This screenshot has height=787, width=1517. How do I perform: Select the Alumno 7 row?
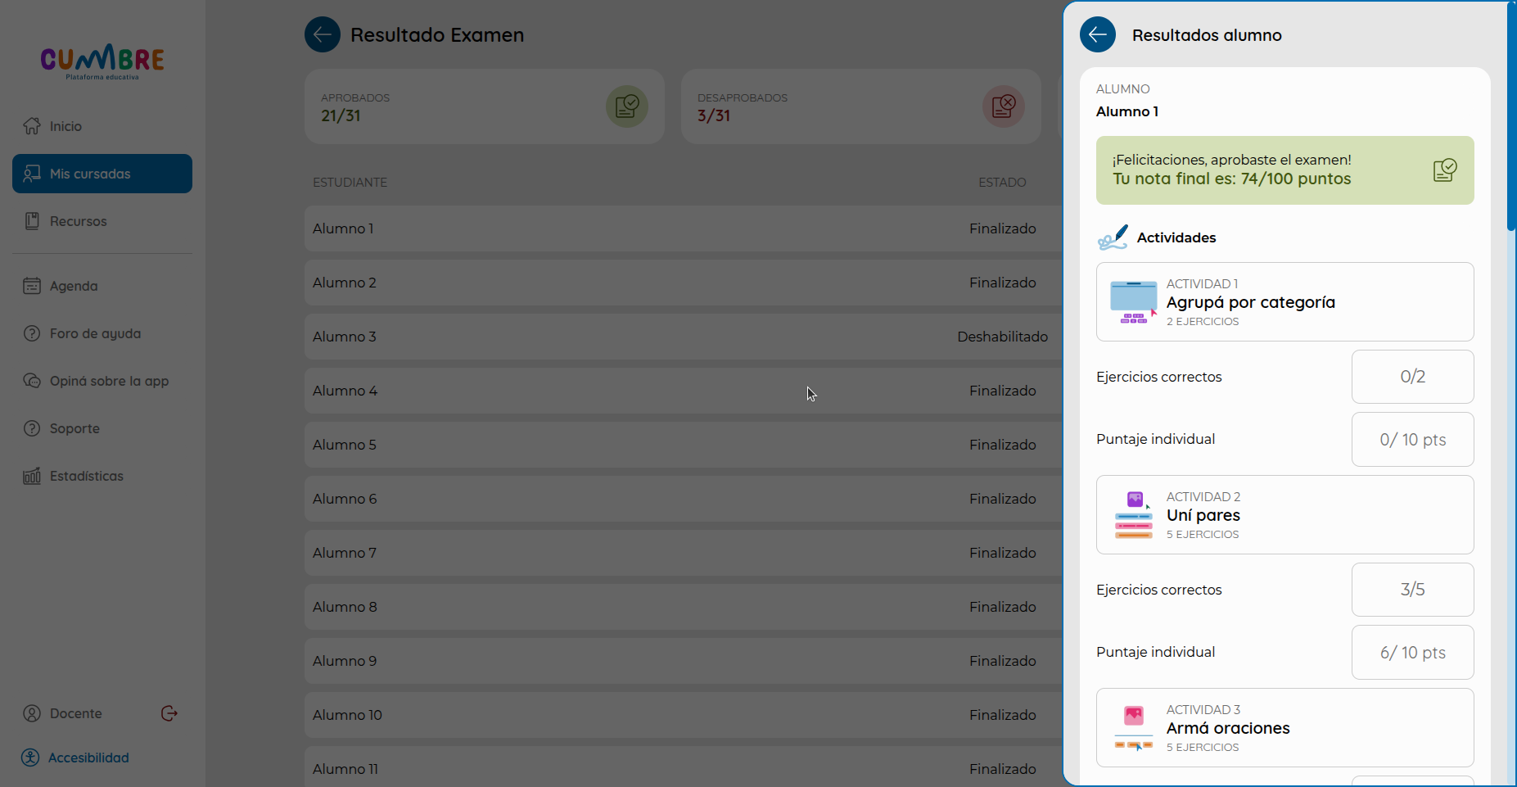tap(684, 553)
